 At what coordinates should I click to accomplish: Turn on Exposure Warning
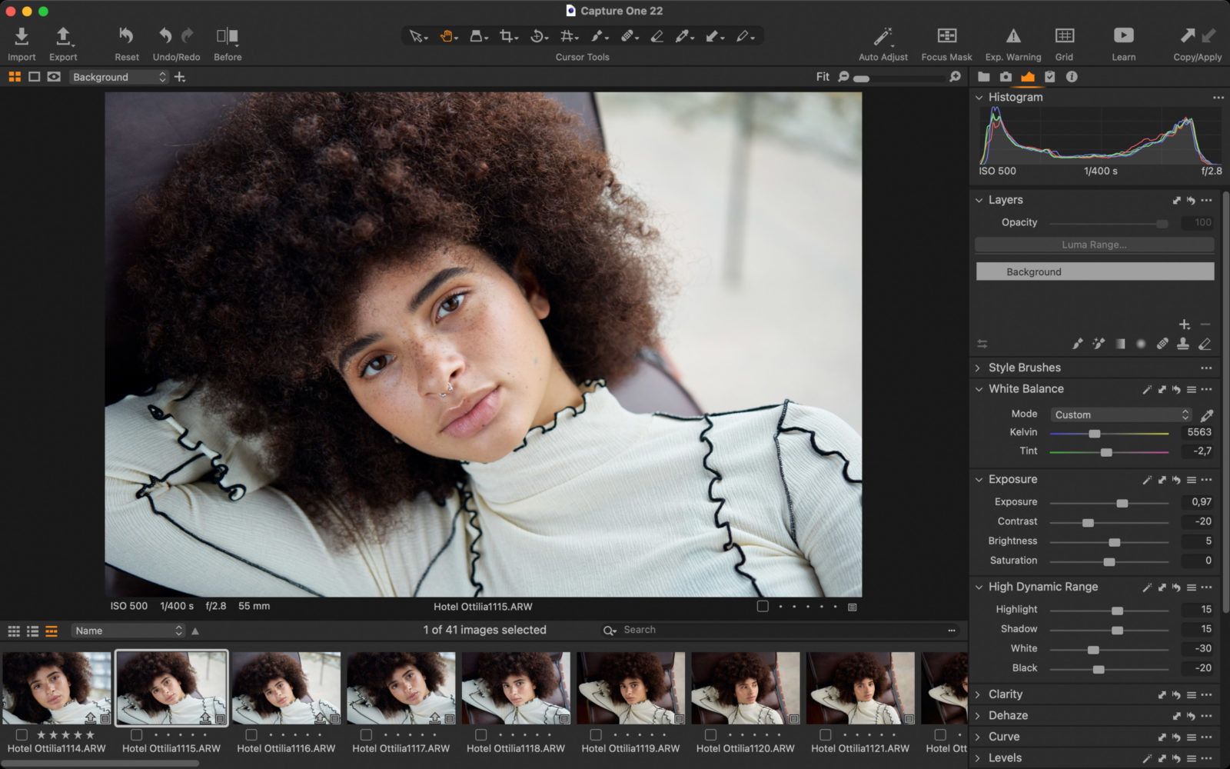pos(1013,35)
